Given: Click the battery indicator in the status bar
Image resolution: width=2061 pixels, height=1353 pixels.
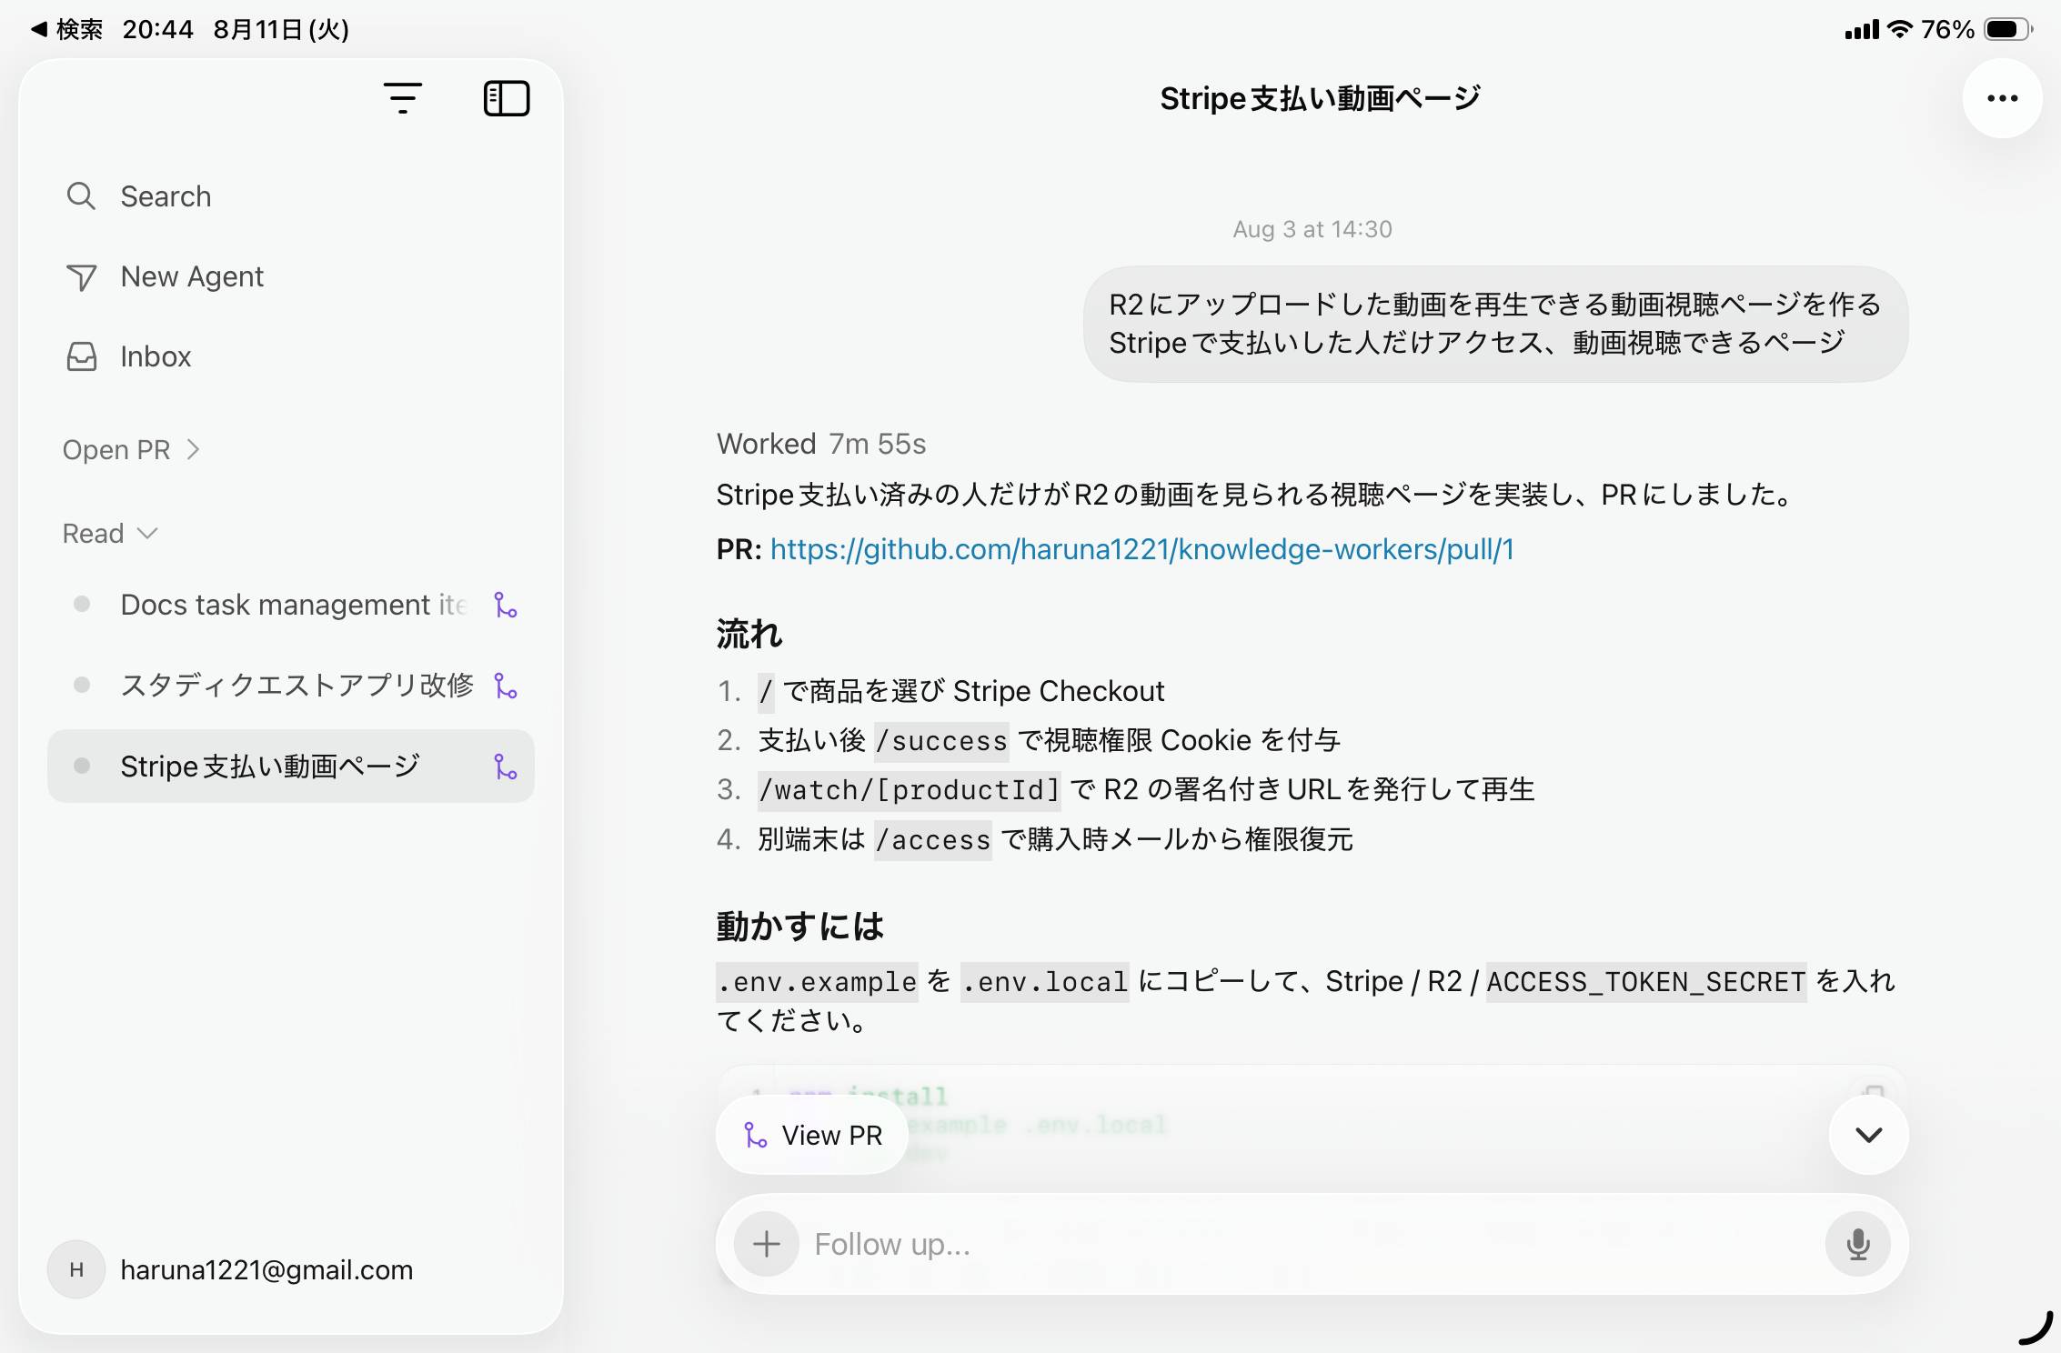Looking at the screenshot, I should pos(2006,29).
